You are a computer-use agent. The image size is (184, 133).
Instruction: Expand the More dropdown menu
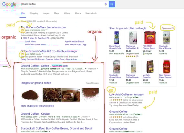click(x=78, y=13)
